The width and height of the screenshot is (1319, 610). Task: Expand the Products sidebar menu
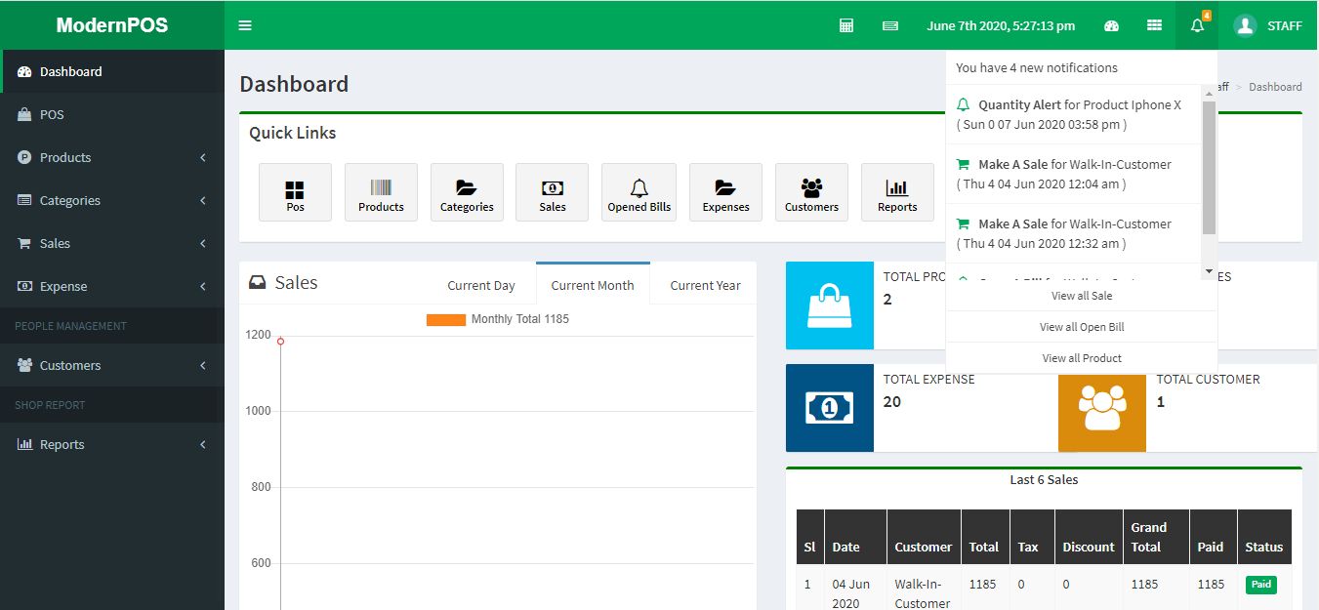click(x=112, y=157)
